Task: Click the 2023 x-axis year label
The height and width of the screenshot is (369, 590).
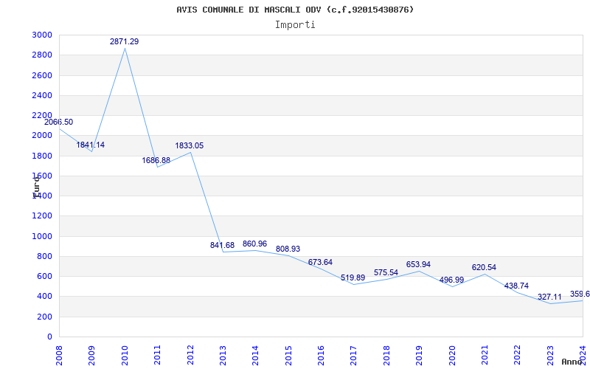Action: 550,355
